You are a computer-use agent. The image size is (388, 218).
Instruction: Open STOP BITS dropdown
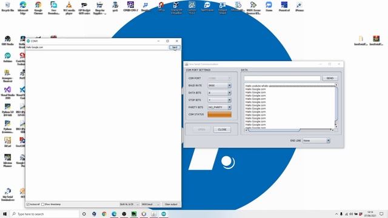pos(219,100)
